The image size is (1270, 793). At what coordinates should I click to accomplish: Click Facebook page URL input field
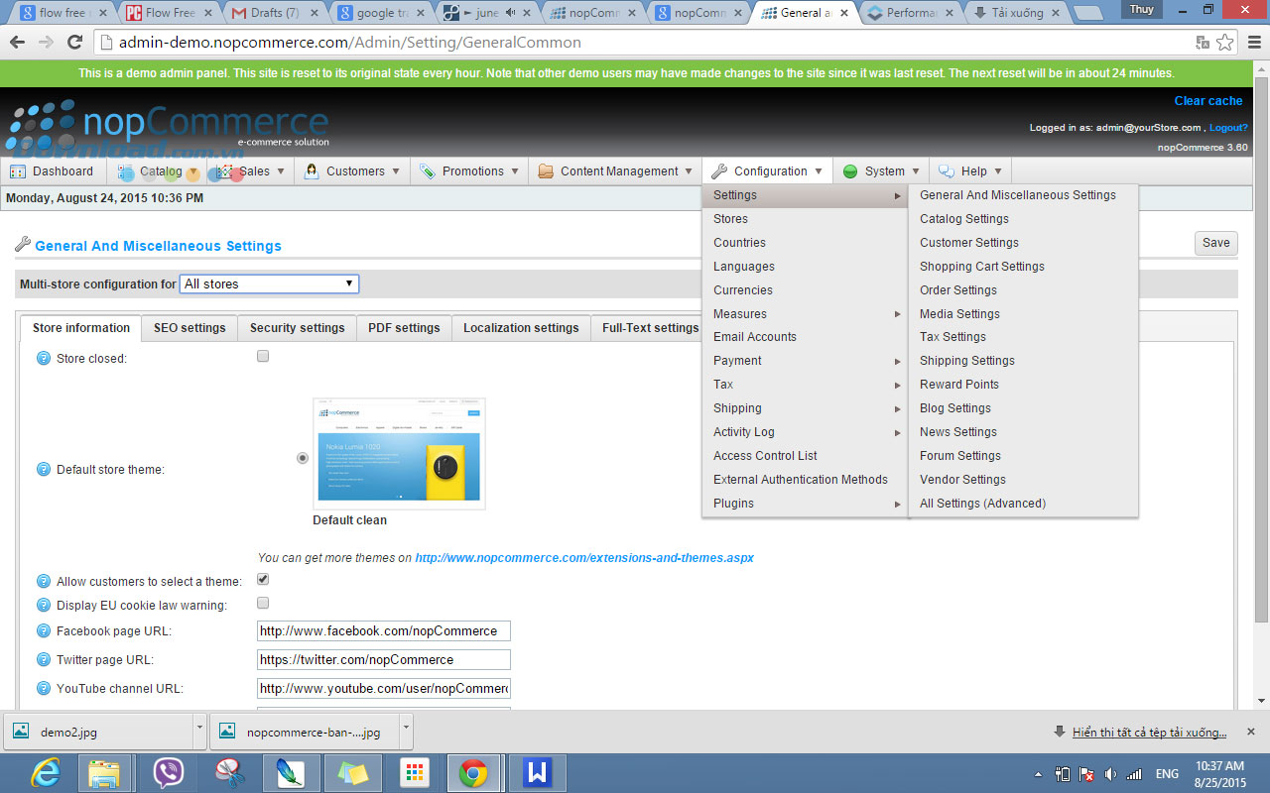point(384,631)
